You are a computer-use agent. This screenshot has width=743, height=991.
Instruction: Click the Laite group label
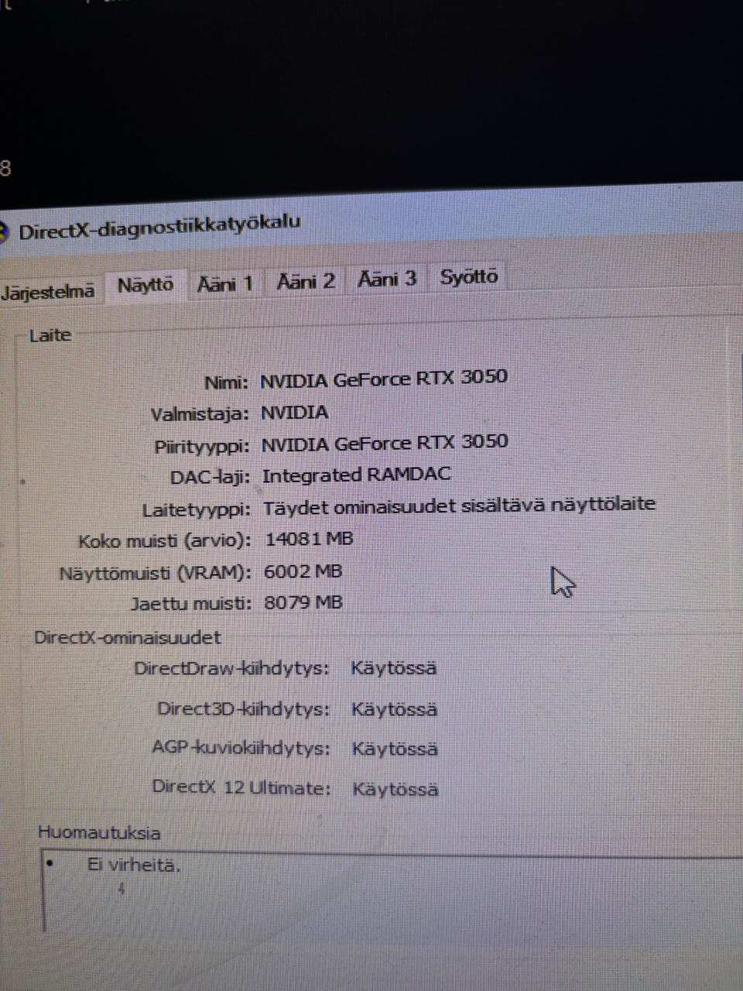tap(50, 335)
